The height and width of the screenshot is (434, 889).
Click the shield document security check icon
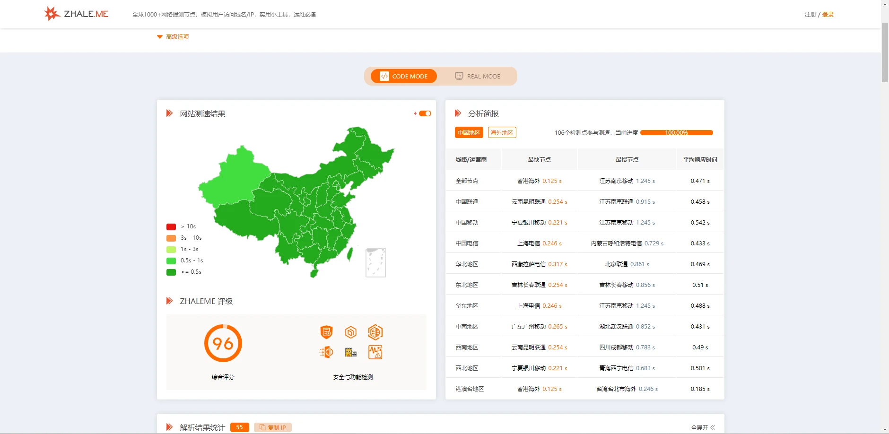[x=326, y=332]
